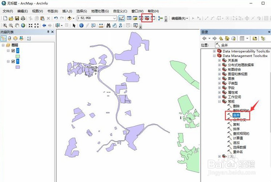Open the 帮助(H) menu

click(x=153, y=11)
